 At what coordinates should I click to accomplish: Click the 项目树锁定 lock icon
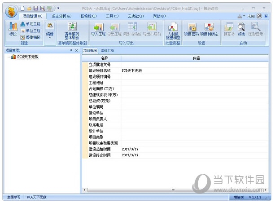(x=209, y=29)
